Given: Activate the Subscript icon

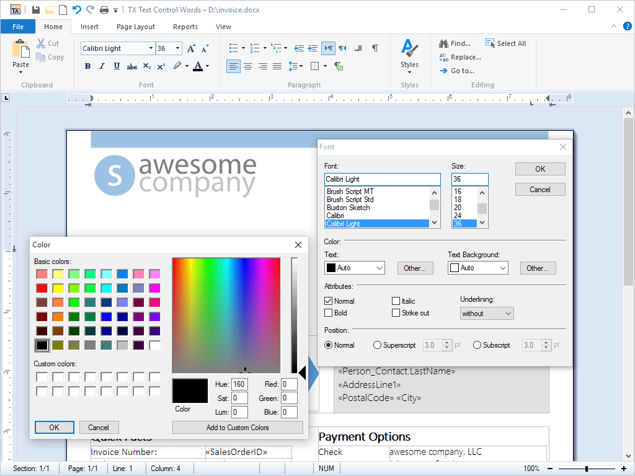Looking at the screenshot, I should (146, 66).
